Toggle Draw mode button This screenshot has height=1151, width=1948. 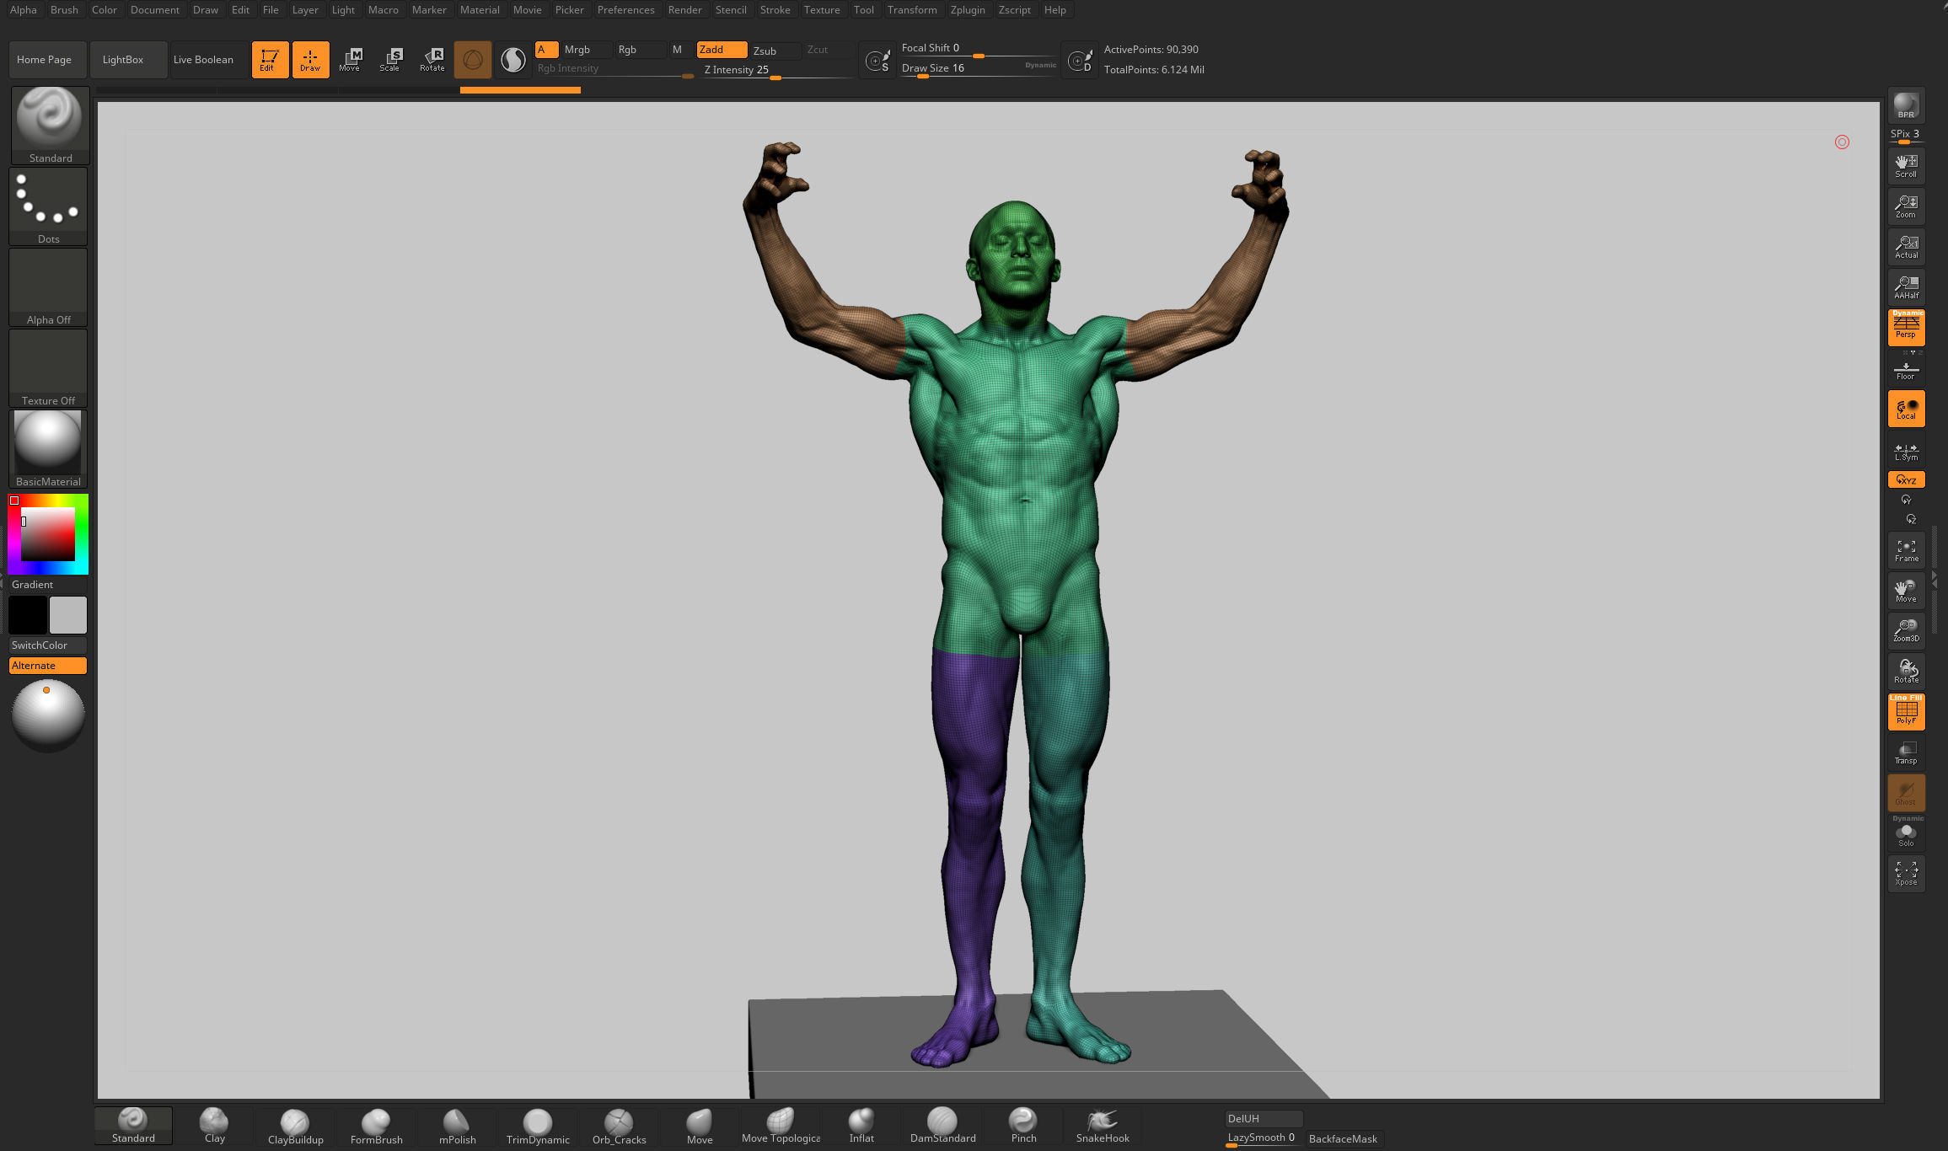[x=310, y=60]
